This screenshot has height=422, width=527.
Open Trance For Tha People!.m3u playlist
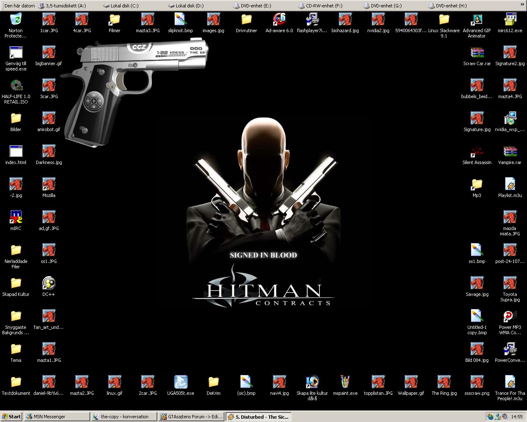(510, 387)
